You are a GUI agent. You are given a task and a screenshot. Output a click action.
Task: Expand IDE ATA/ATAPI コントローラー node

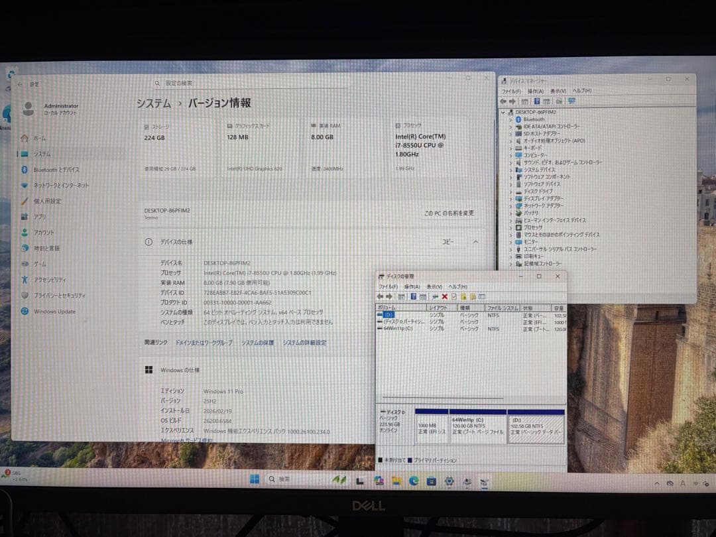pos(510,127)
